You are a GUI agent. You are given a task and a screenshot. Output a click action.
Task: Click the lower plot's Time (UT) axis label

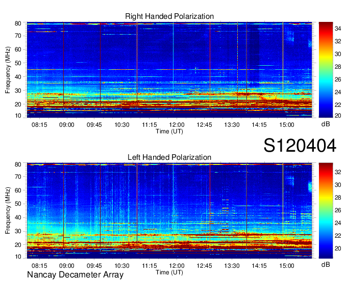(169, 272)
